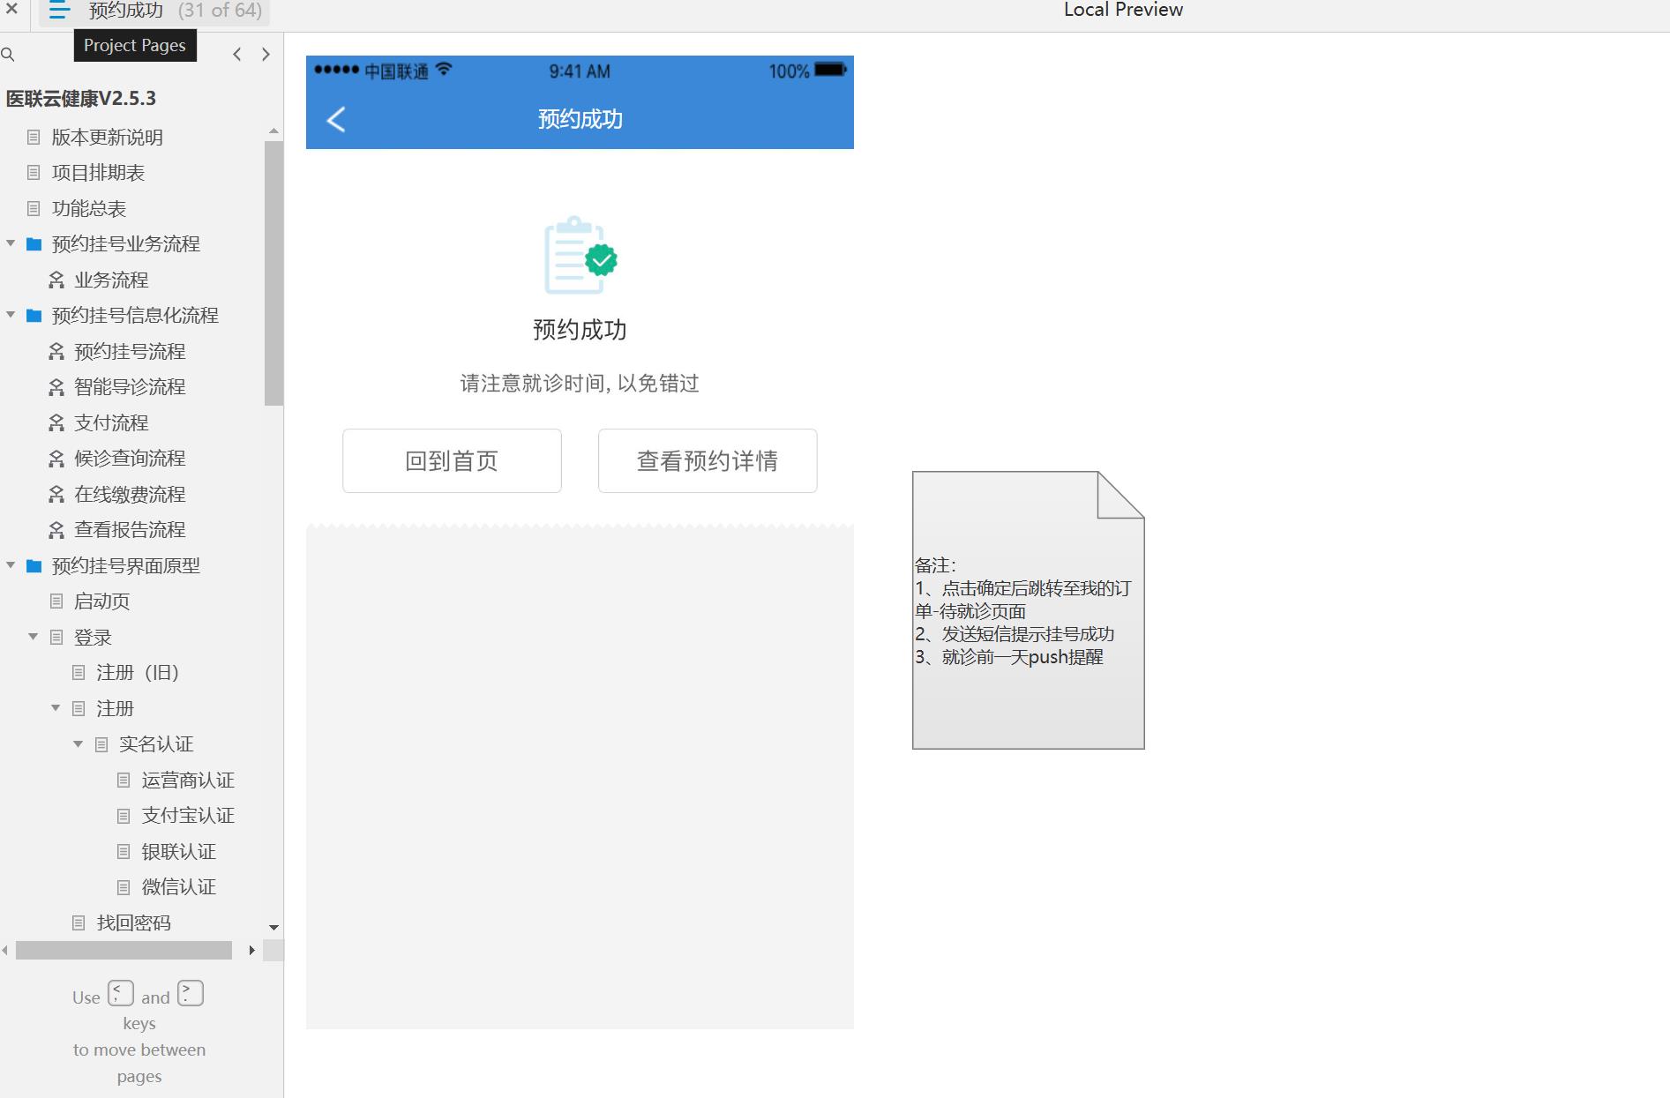Click the appointment success clipboard icon

tap(580, 255)
